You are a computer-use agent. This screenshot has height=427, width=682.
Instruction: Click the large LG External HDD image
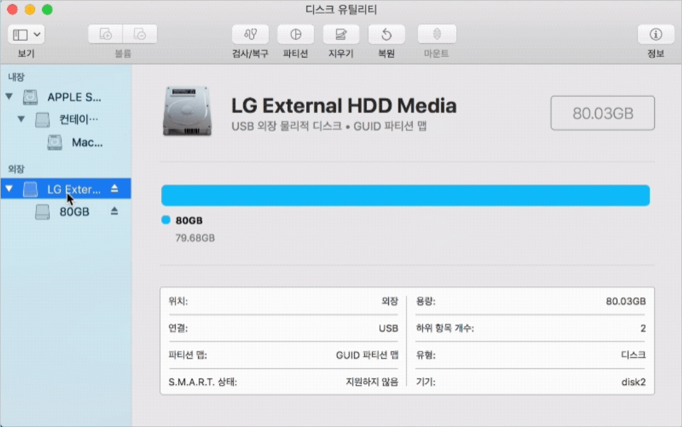(187, 112)
